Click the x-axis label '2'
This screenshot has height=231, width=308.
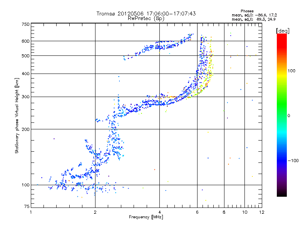click(x=95, y=212)
